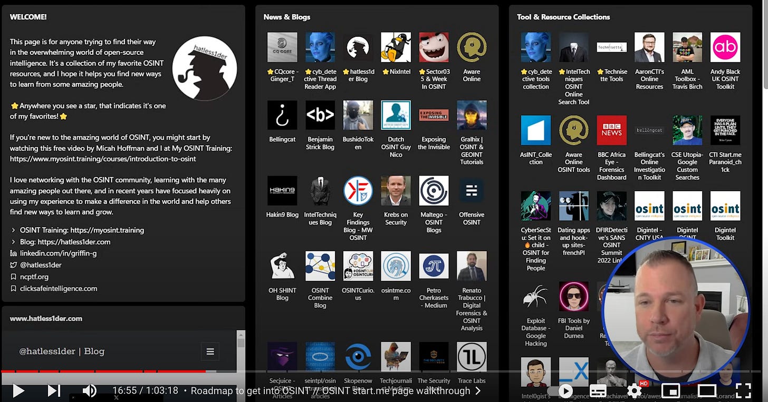Toggle subtitles/closed captions

pos(598,391)
